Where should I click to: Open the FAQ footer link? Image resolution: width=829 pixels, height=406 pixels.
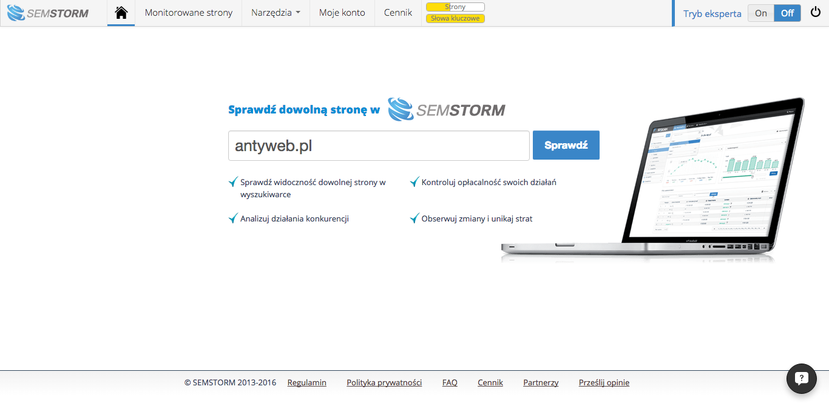[450, 383]
